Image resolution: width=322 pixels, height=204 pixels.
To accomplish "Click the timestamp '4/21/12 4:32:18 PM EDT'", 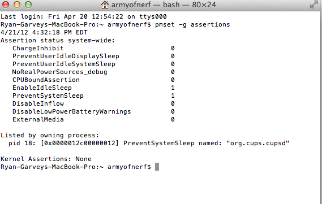I will [44, 32].
